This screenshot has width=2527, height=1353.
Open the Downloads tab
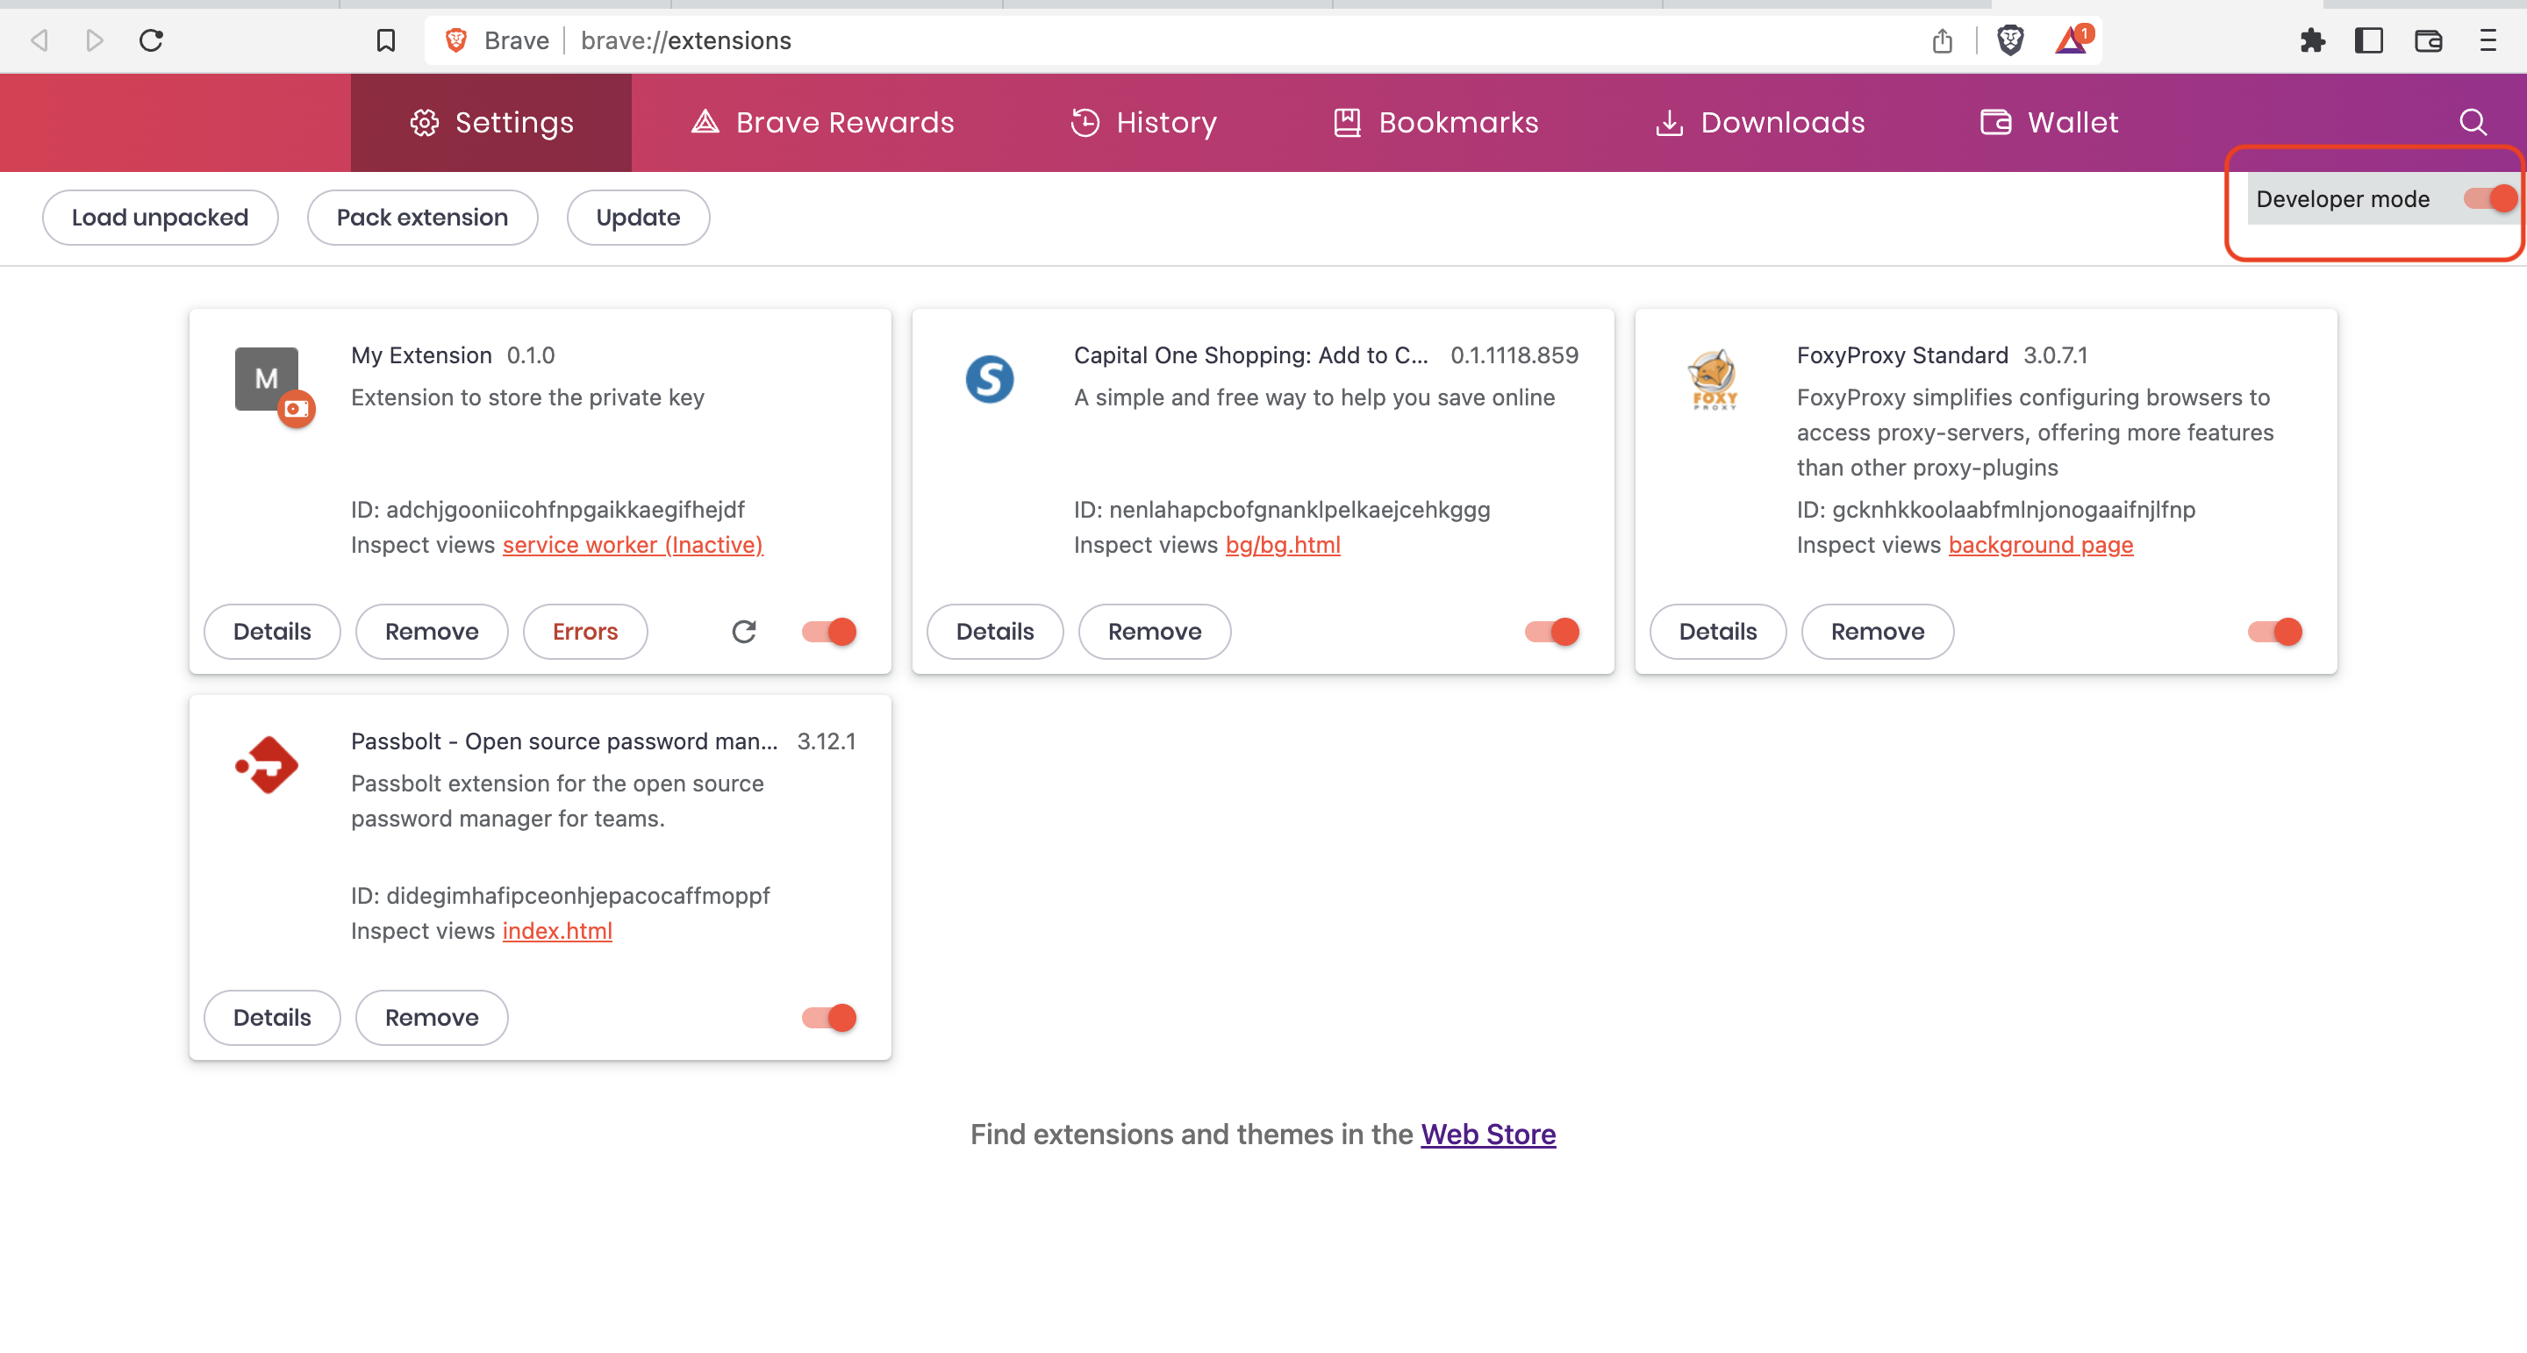(x=1760, y=122)
